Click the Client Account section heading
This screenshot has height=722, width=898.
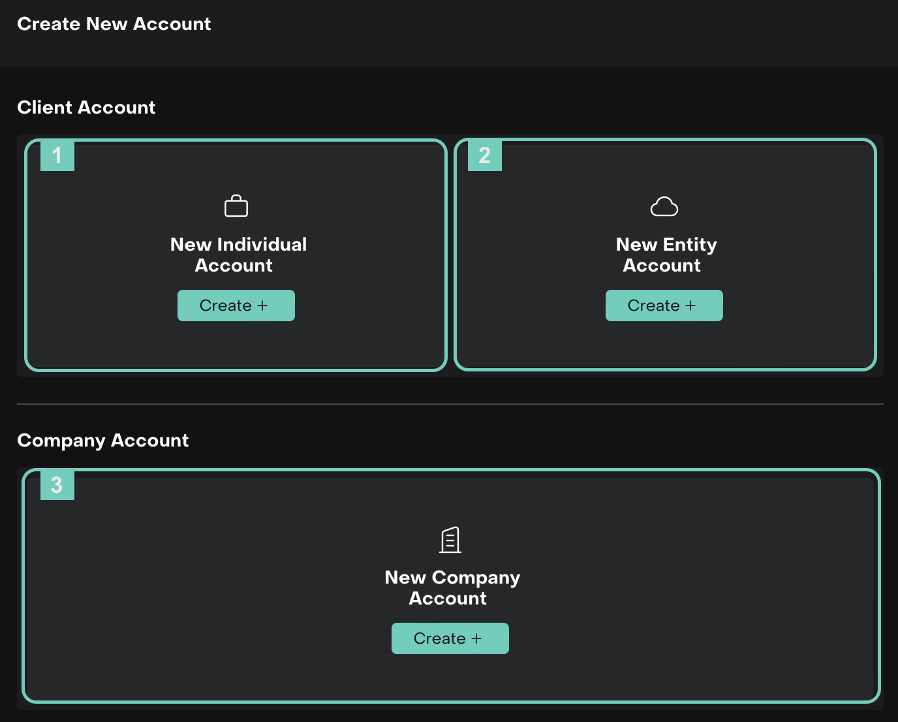pos(86,108)
